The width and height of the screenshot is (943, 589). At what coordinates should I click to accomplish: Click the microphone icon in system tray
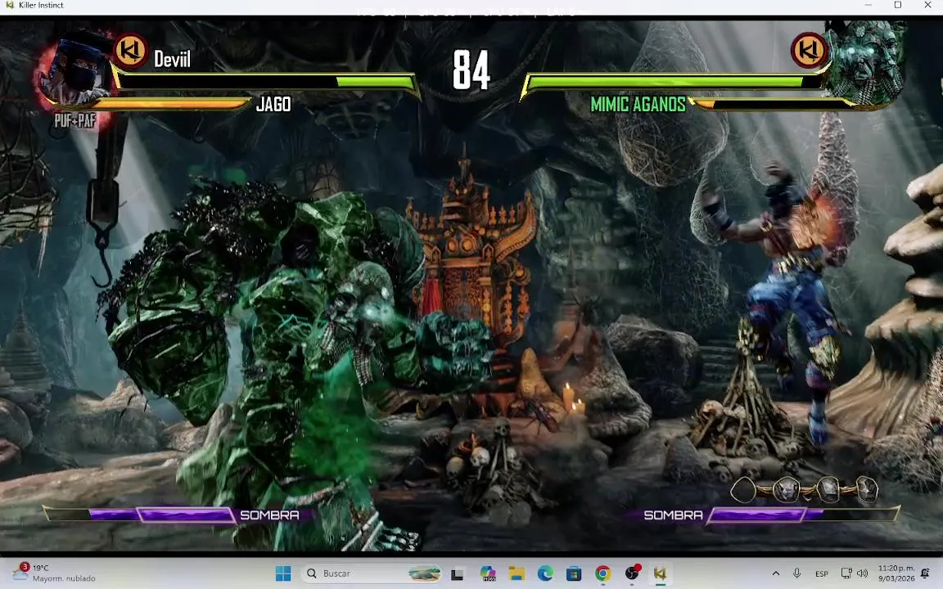point(796,573)
